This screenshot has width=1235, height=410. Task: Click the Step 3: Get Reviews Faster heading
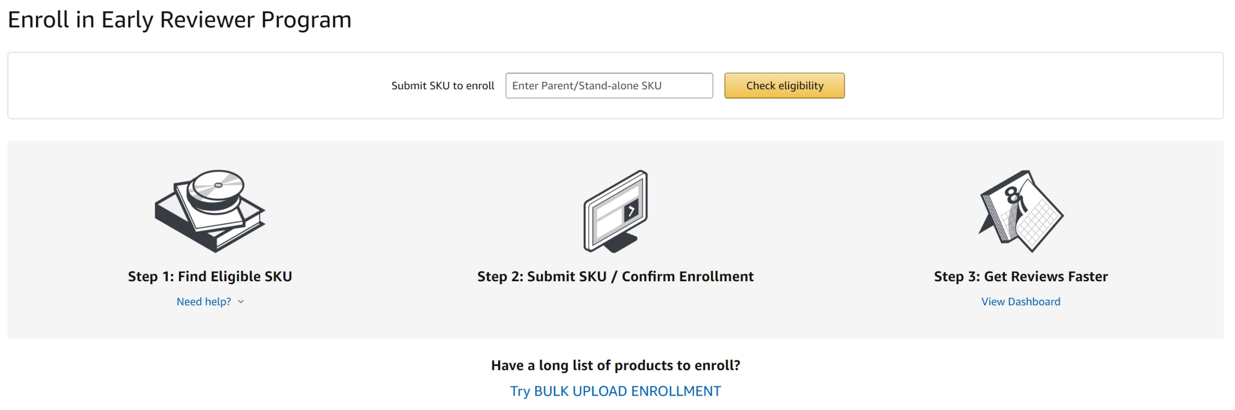1021,276
